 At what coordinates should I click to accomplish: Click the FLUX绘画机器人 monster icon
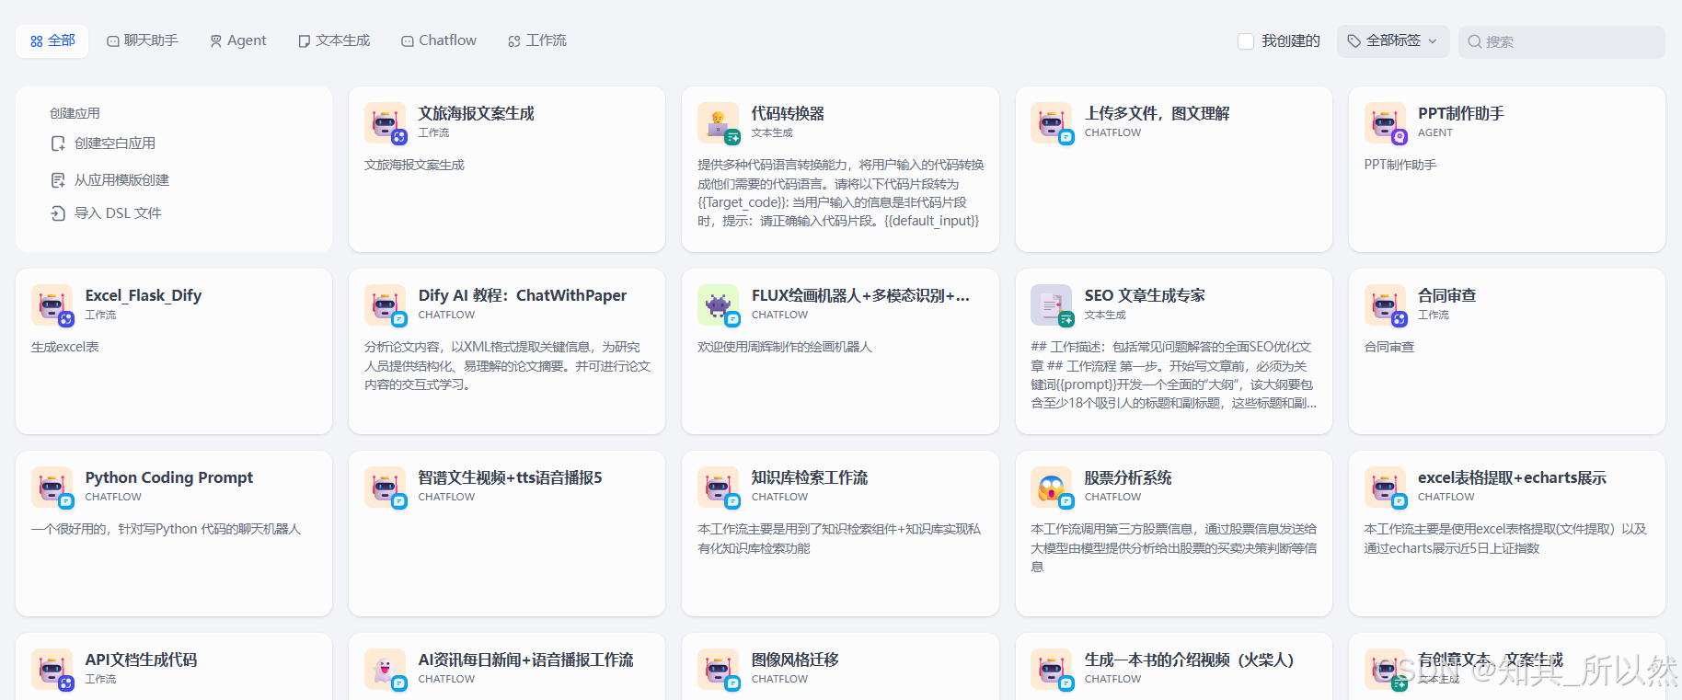click(x=718, y=304)
